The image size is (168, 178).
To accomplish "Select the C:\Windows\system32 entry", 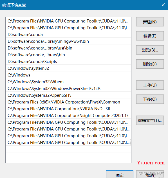I will coord(68,68).
